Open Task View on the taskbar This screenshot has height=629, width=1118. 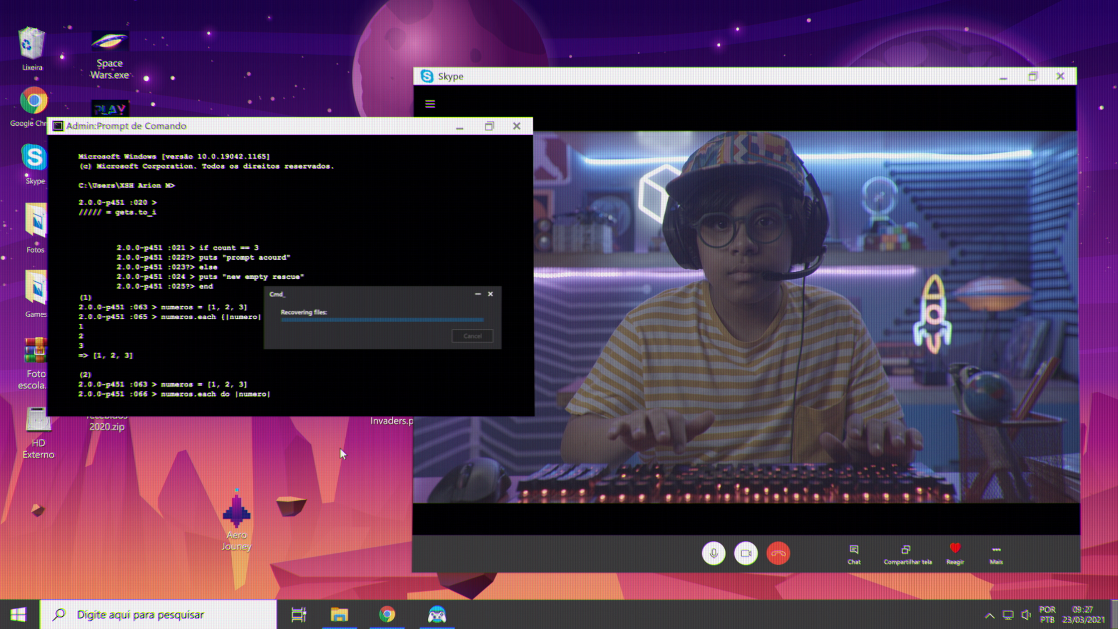click(299, 614)
